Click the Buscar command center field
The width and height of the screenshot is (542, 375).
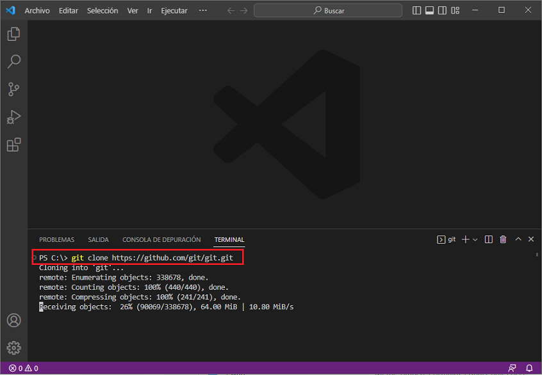click(327, 10)
